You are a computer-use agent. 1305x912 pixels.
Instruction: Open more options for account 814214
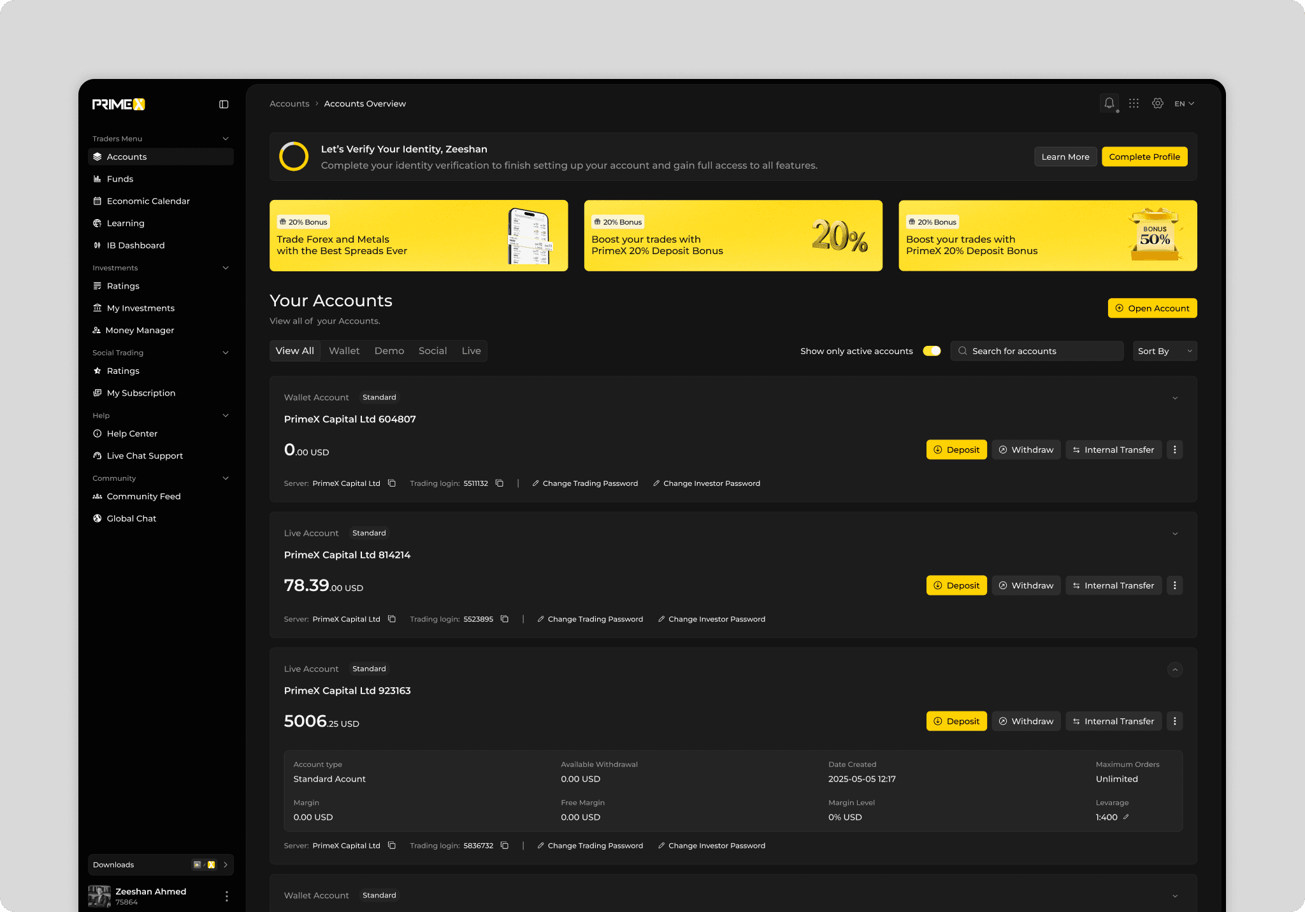pos(1174,585)
